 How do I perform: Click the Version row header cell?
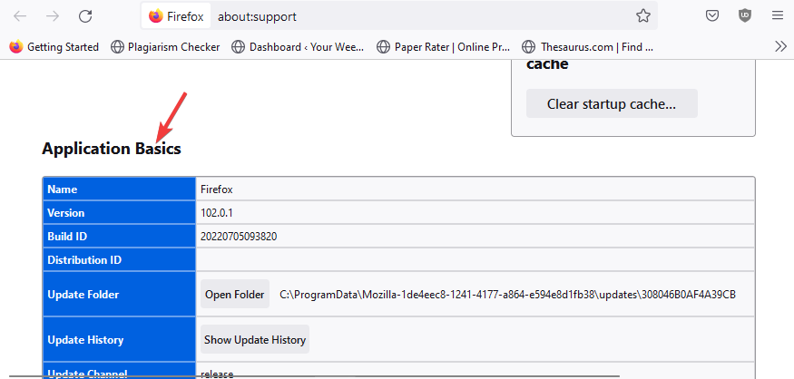[x=120, y=212]
